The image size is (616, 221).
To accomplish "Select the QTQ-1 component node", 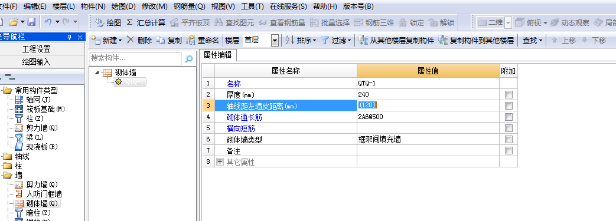I will pyautogui.click(x=130, y=82).
